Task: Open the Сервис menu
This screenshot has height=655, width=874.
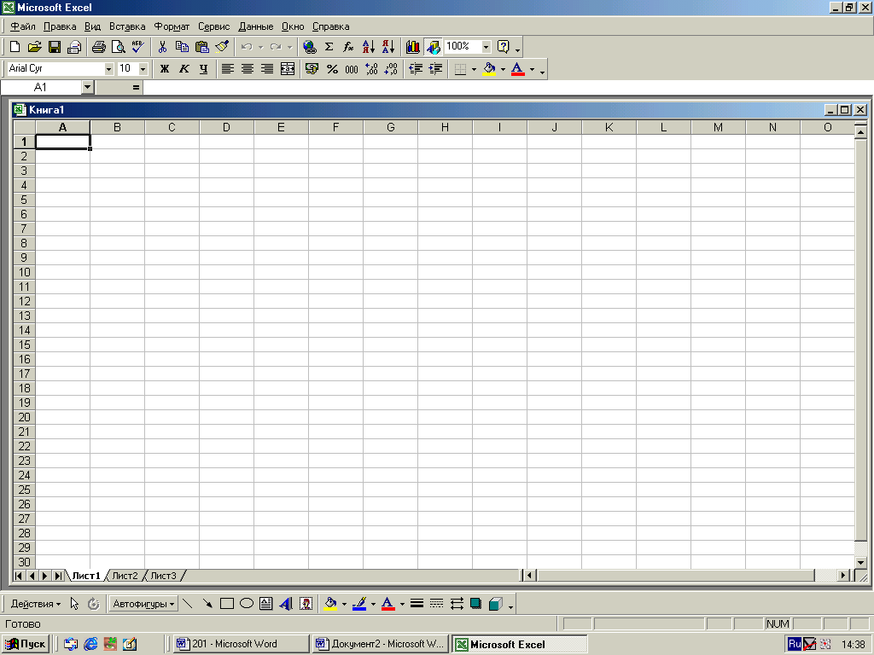Action: 214,26
